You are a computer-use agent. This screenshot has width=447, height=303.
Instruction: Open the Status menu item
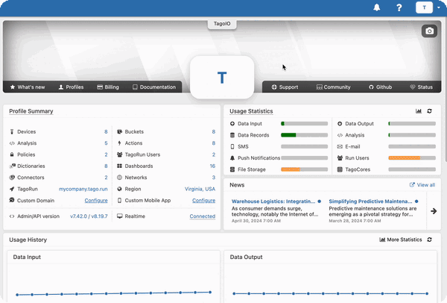422,87
